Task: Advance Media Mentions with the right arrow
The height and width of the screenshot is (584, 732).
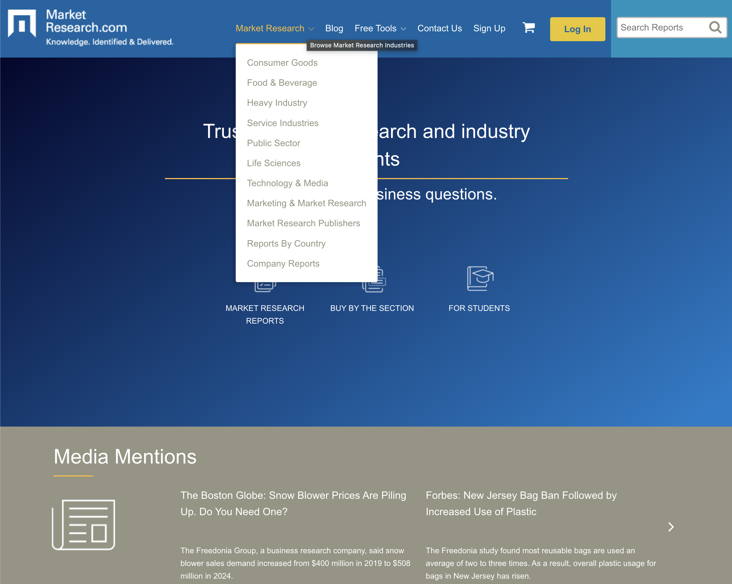Action: tap(671, 527)
